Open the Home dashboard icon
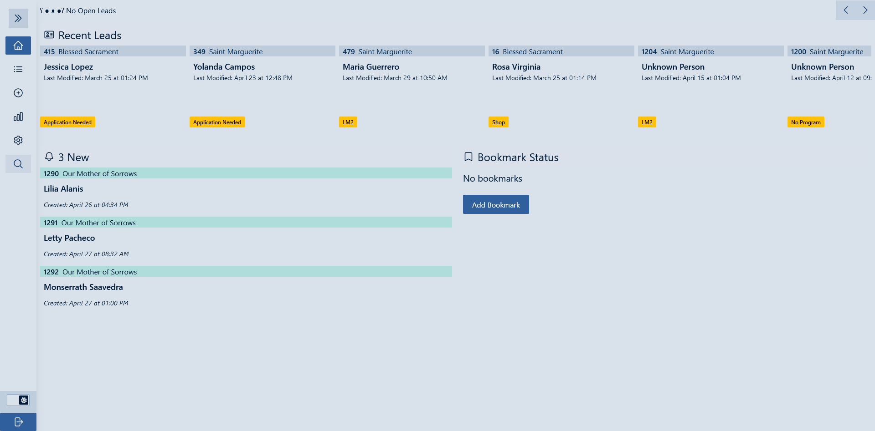 (x=18, y=46)
